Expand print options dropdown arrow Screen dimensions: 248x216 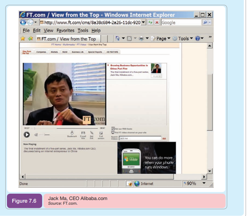coord(147,39)
